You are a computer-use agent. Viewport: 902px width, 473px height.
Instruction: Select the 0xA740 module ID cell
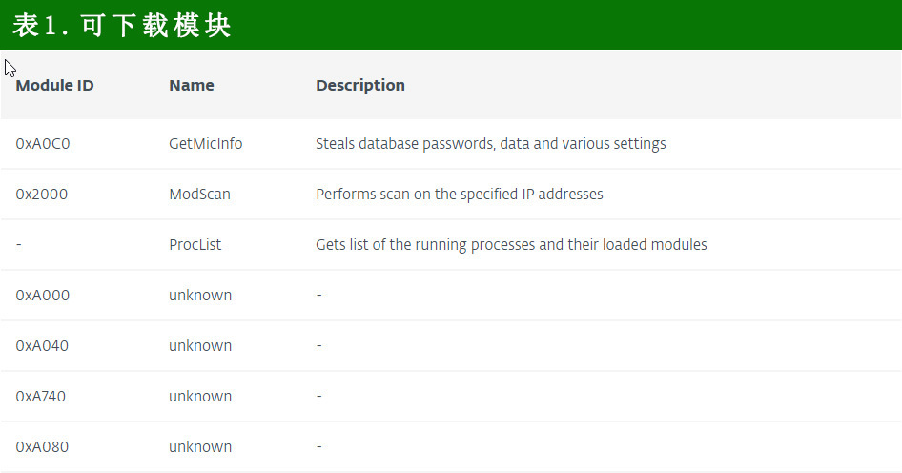click(x=41, y=397)
